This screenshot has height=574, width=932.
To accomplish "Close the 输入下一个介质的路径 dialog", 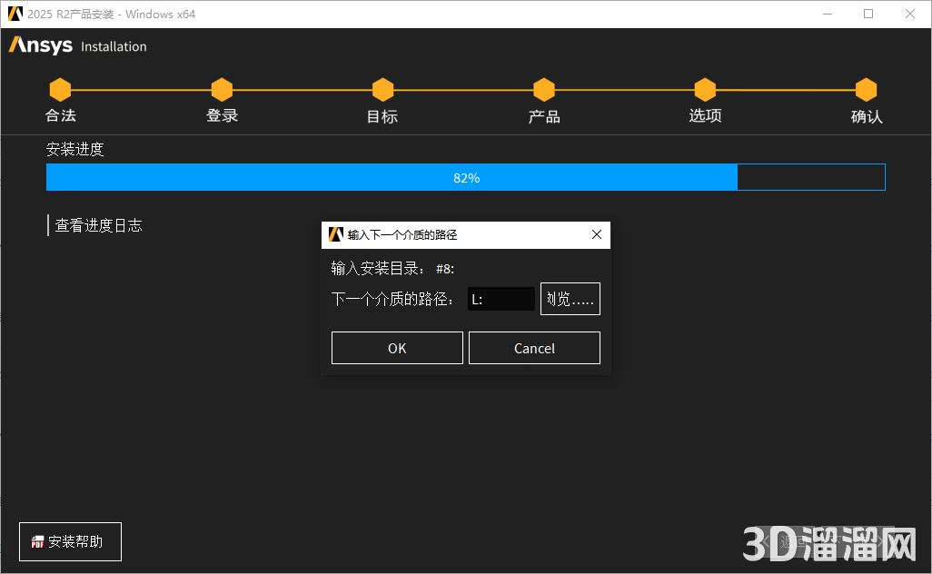I will (x=597, y=234).
